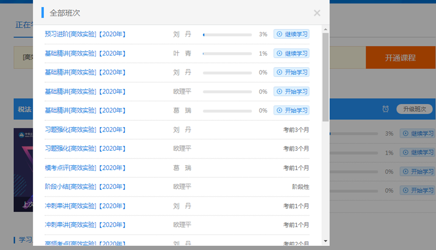Start learning 基础精讲 taught by 刘丹
Screen dimensions: 436x250
[x=292, y=73]
